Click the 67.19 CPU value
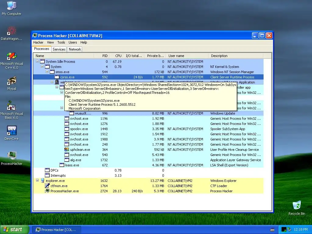 [117, 62]
